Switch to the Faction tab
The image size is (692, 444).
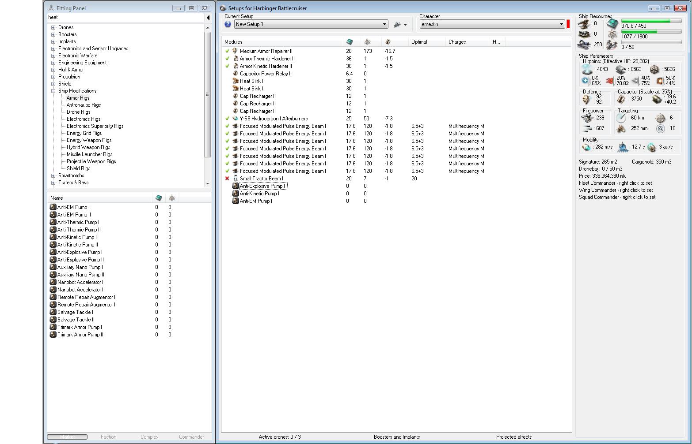point(108,437)
